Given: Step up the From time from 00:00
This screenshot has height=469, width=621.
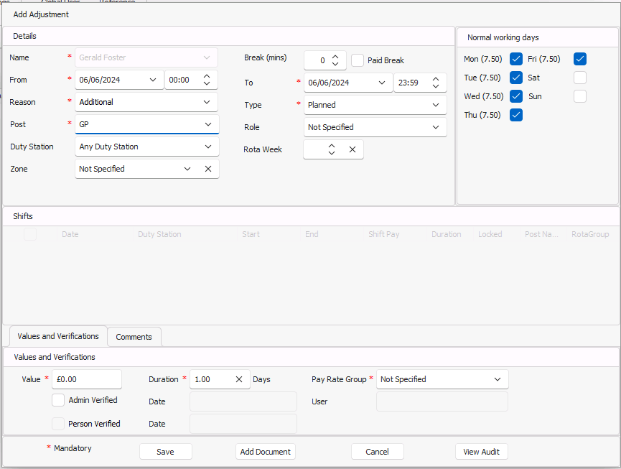Looking at the screenshot, I should [x=207, y=76].
